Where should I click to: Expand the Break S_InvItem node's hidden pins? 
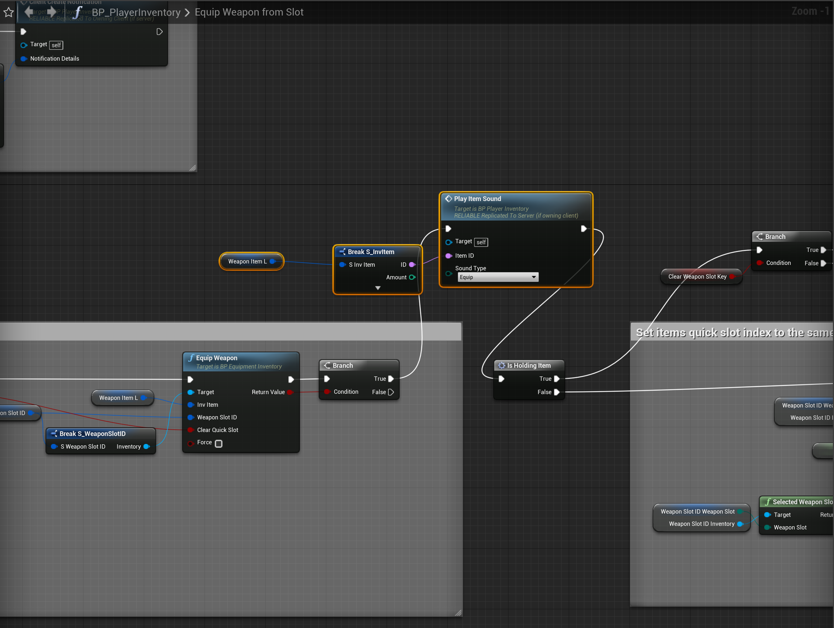click(377, 288)
